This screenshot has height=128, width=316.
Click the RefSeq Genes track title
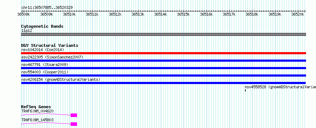point(36,107)
